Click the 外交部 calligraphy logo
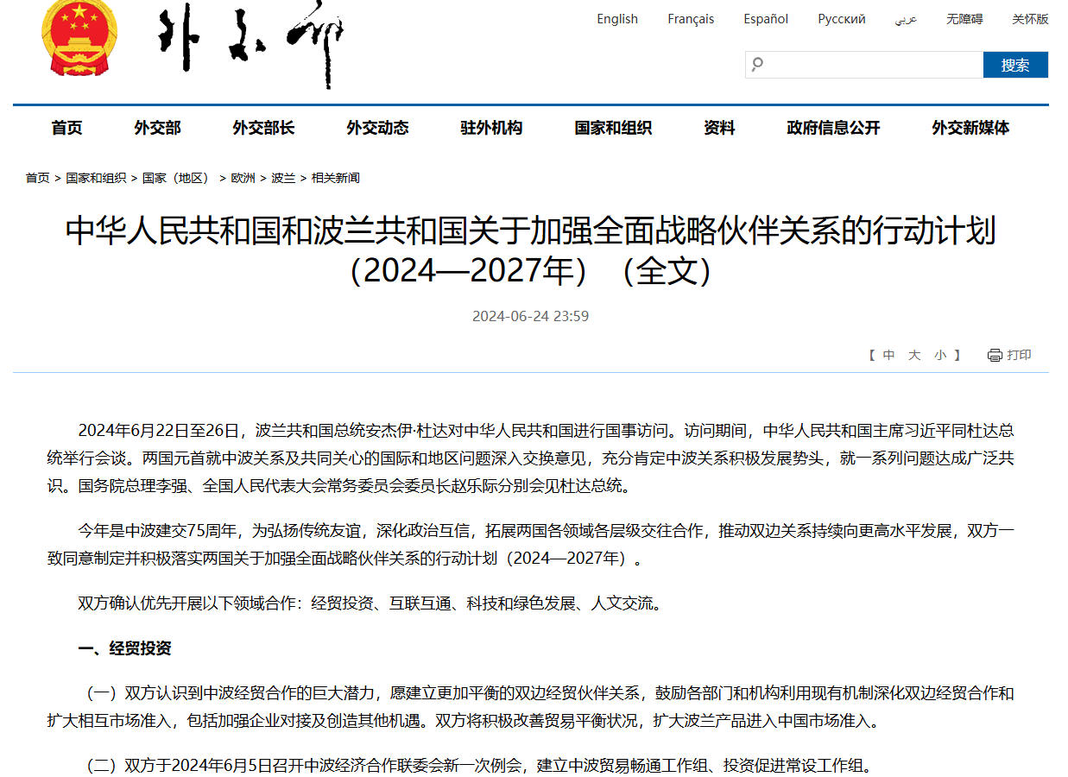 click(250, 43)
